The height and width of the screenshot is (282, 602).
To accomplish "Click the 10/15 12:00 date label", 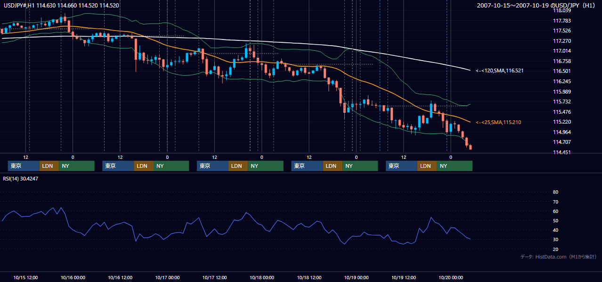I will point(25,277).
